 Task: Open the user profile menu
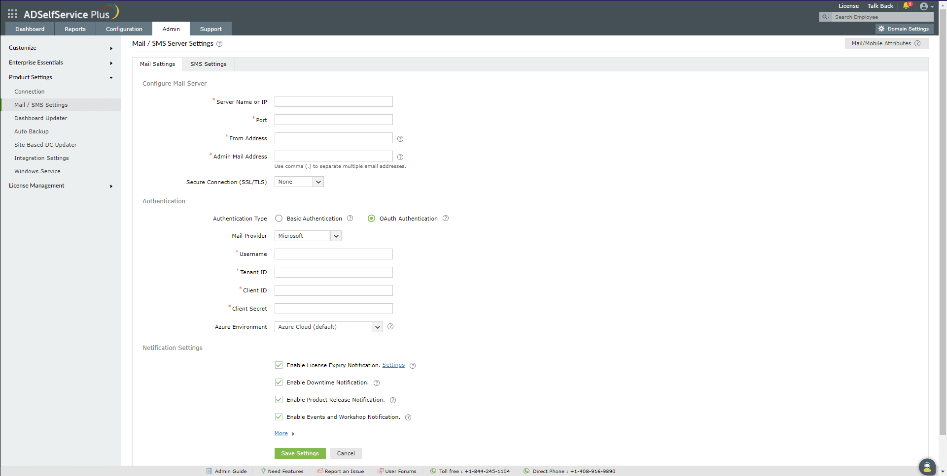[x=924, y=6]
